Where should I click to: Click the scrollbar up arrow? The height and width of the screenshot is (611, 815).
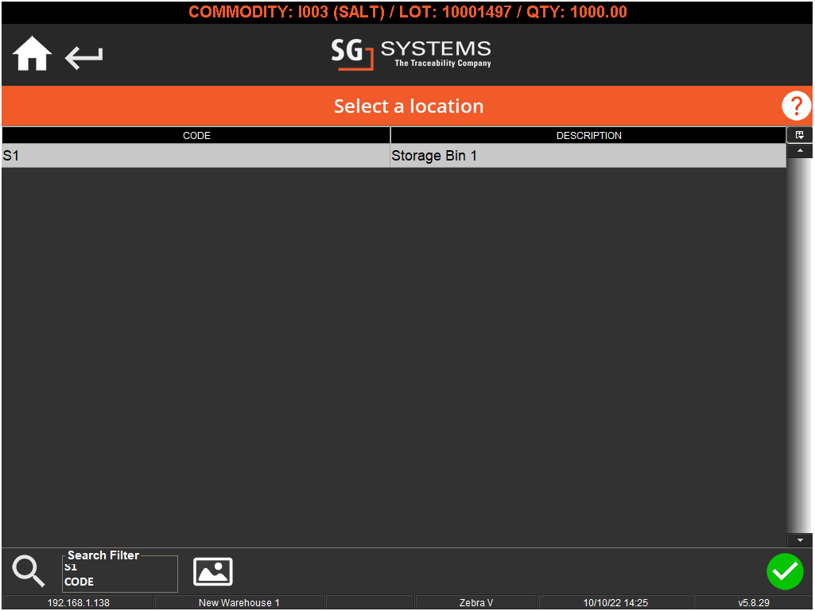tap(800, 150)
